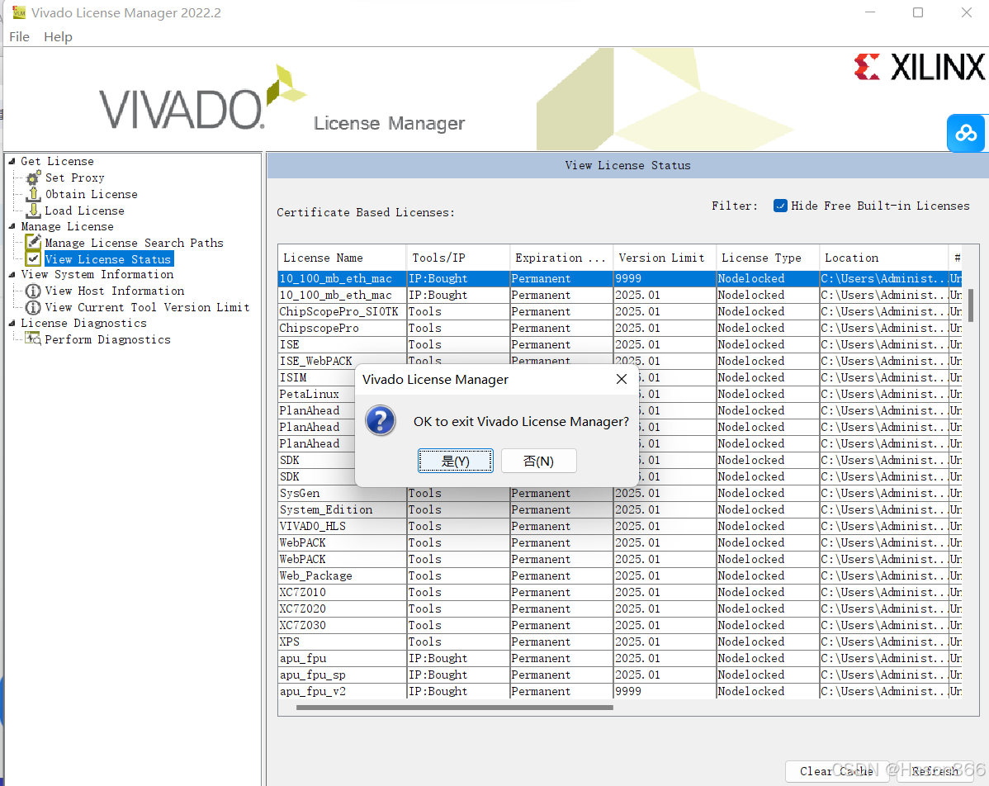Select the XC7Z030 license row

(620, 625)
